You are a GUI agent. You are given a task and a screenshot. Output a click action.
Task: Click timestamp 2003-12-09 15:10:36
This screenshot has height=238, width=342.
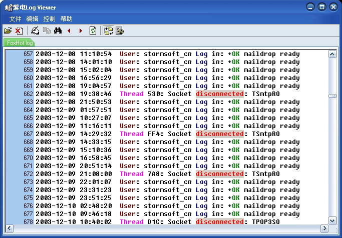74,150
